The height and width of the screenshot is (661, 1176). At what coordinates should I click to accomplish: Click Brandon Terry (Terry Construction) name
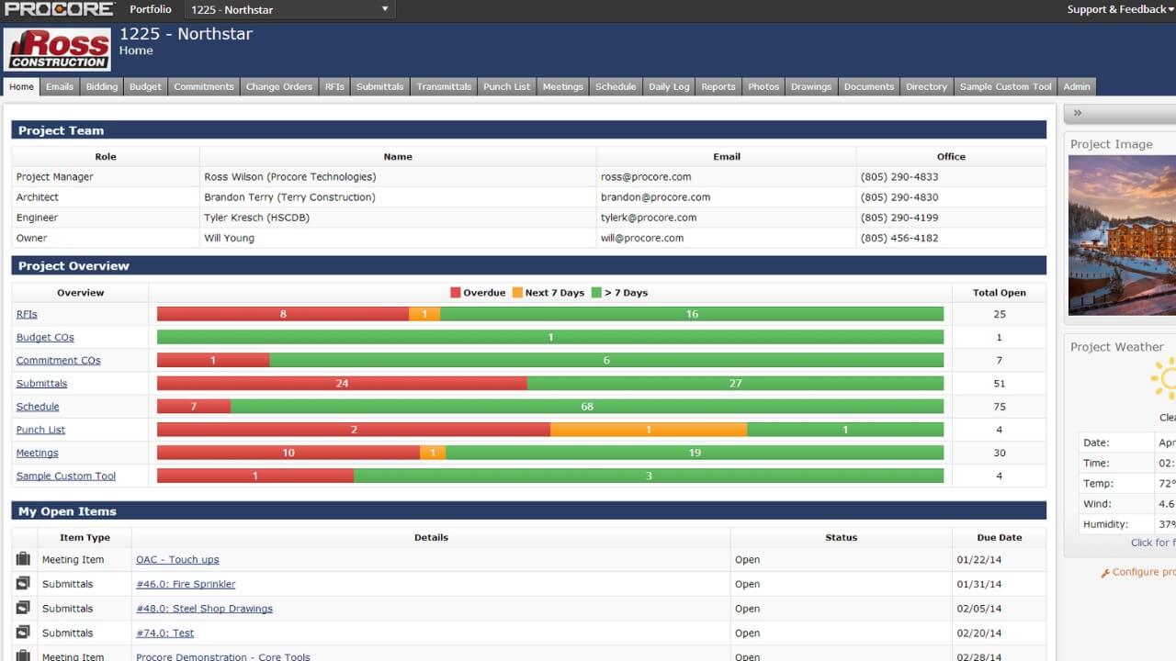point(289,196)
